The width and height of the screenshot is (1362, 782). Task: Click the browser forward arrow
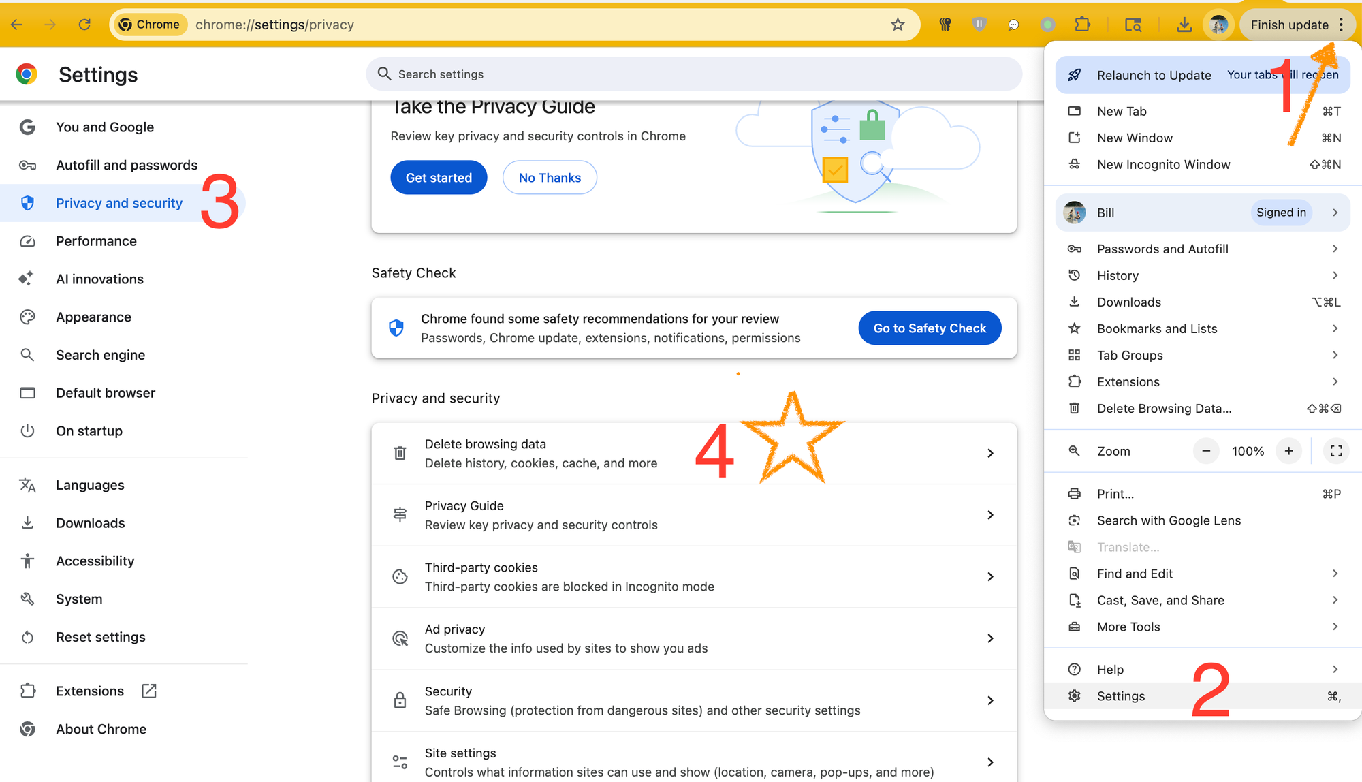pos(50,25)
